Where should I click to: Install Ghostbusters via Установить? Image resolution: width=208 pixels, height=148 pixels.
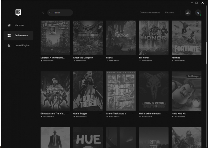[47, 117]
